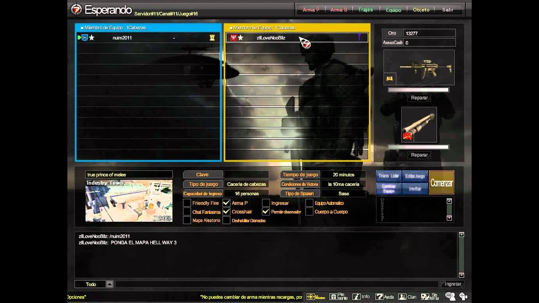Screen dimensions: 539x303
Task: Click the 'PONGA EL MAPA HELL WAY 3' chat message
Action: (x=144, y=243)
